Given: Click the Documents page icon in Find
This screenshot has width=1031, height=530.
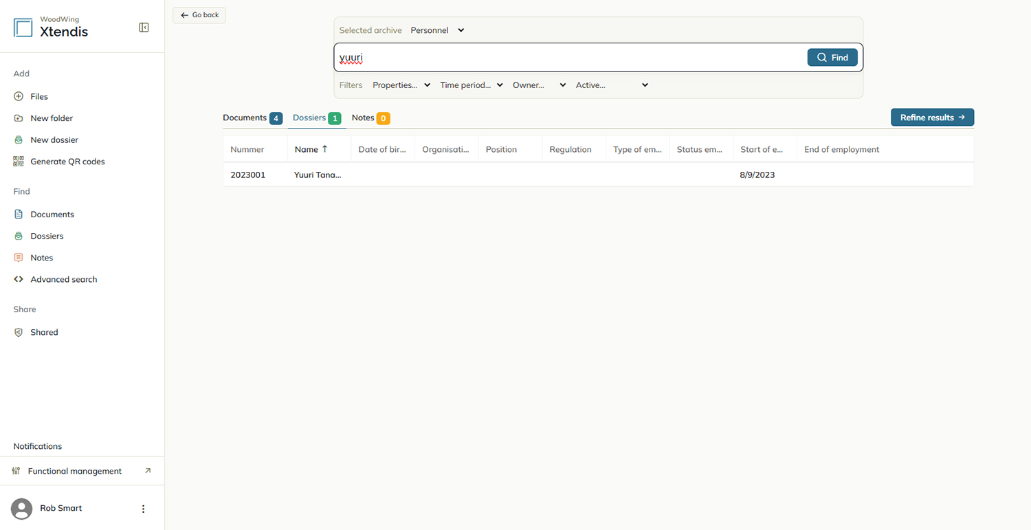Looking at the screenshot, I should [x=19, y=214].
